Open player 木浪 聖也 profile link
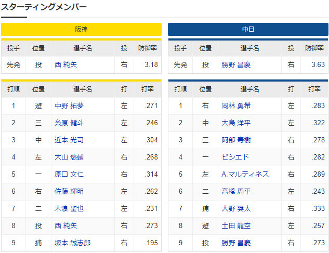Image resolution: width=329 pixels, height=253 pixels. tap(69, 208)
